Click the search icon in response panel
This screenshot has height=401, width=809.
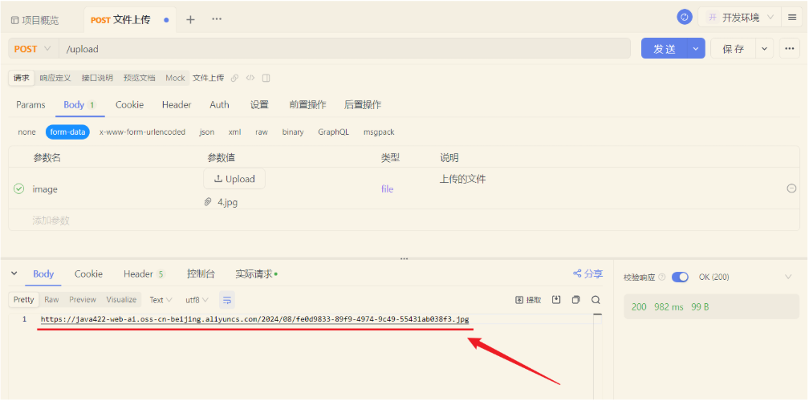pos(596,300)
